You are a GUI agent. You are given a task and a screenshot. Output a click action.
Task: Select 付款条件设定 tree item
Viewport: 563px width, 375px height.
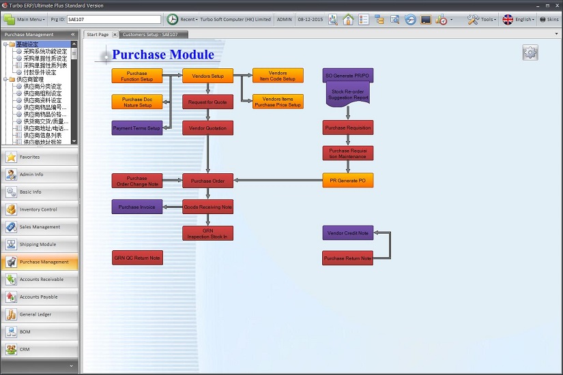point(40,72)
